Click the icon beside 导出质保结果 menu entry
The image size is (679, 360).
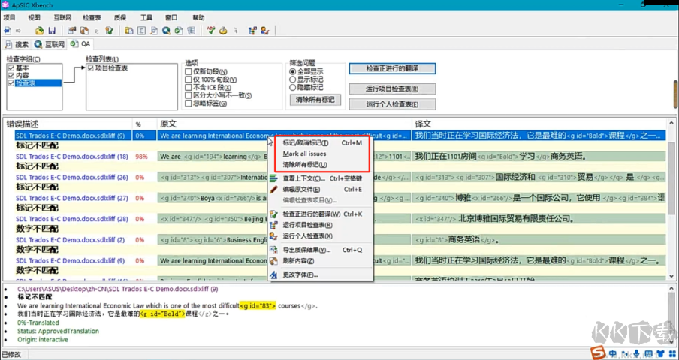pyautogui.click(x=273, y=250)
